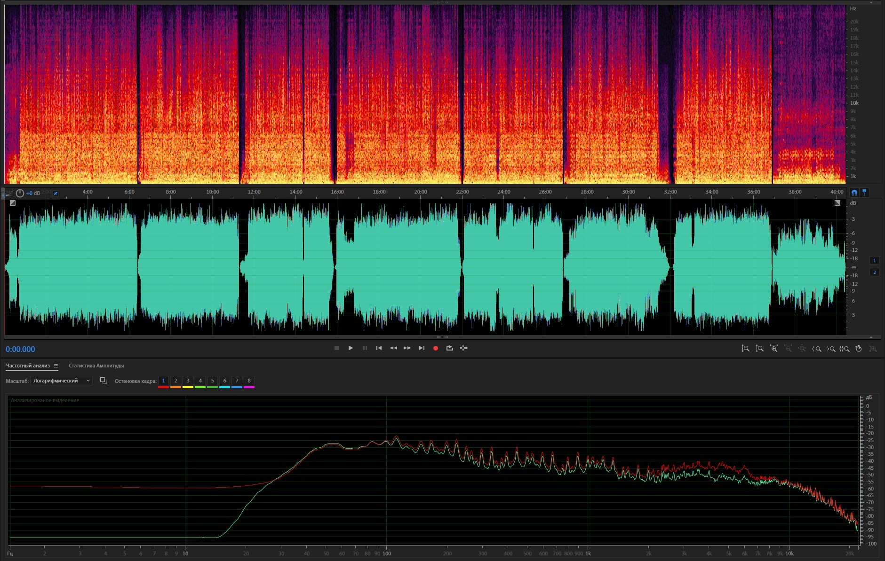Click the Fast Forward button
Image resolution: width=885 pixels, height=561 pixels.
pyautogui.click(x=407, y=348)
